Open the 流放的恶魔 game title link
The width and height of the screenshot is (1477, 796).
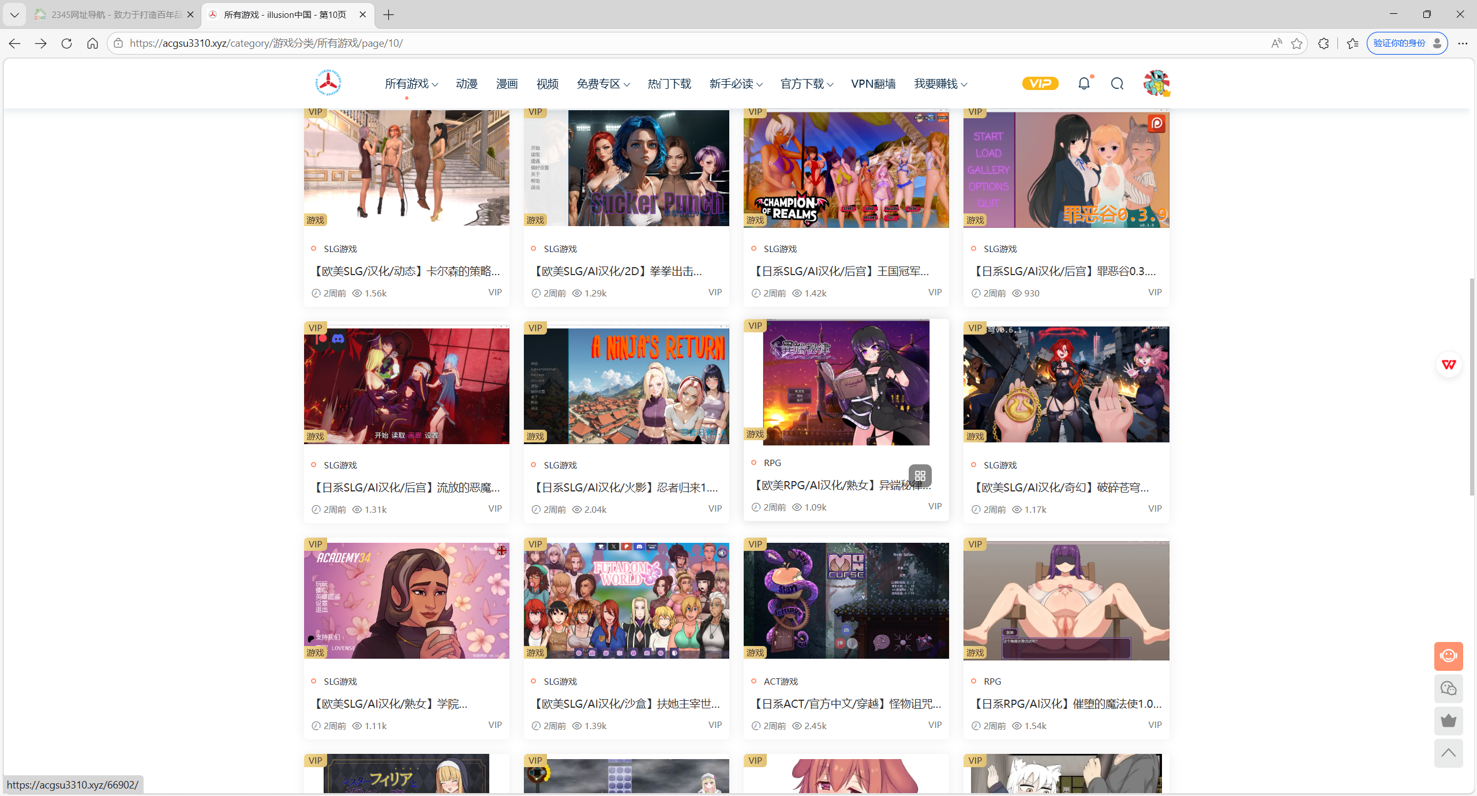point(406,487)
